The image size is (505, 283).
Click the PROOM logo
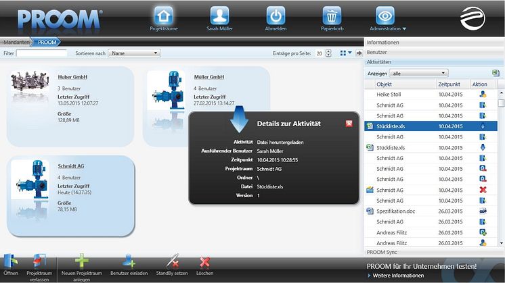(x=60, y=20)
